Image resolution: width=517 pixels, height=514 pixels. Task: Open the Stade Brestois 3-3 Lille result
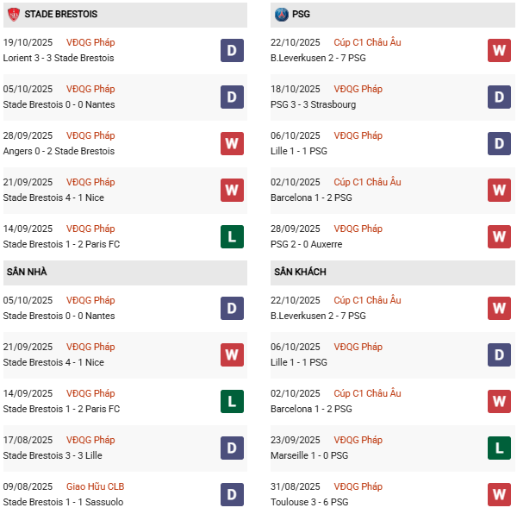coord(57,455)
